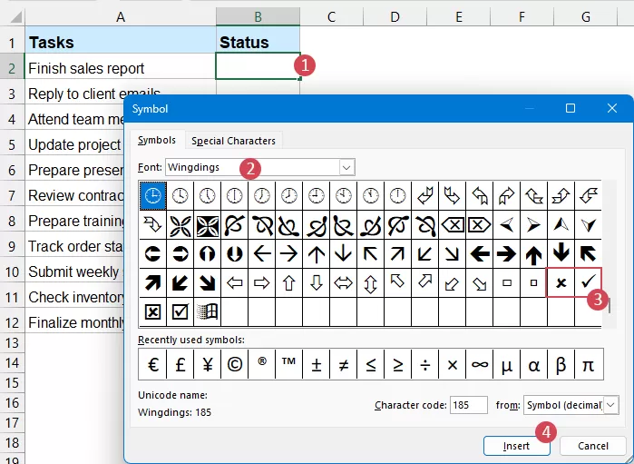Select the hollow down arrow symbol
This screenshot has width=634, height=464.
pyautogui.click(x=316, y=282)
